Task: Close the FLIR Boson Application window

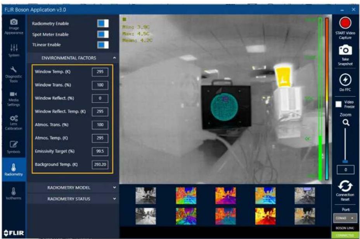Action: click(353, 10)
